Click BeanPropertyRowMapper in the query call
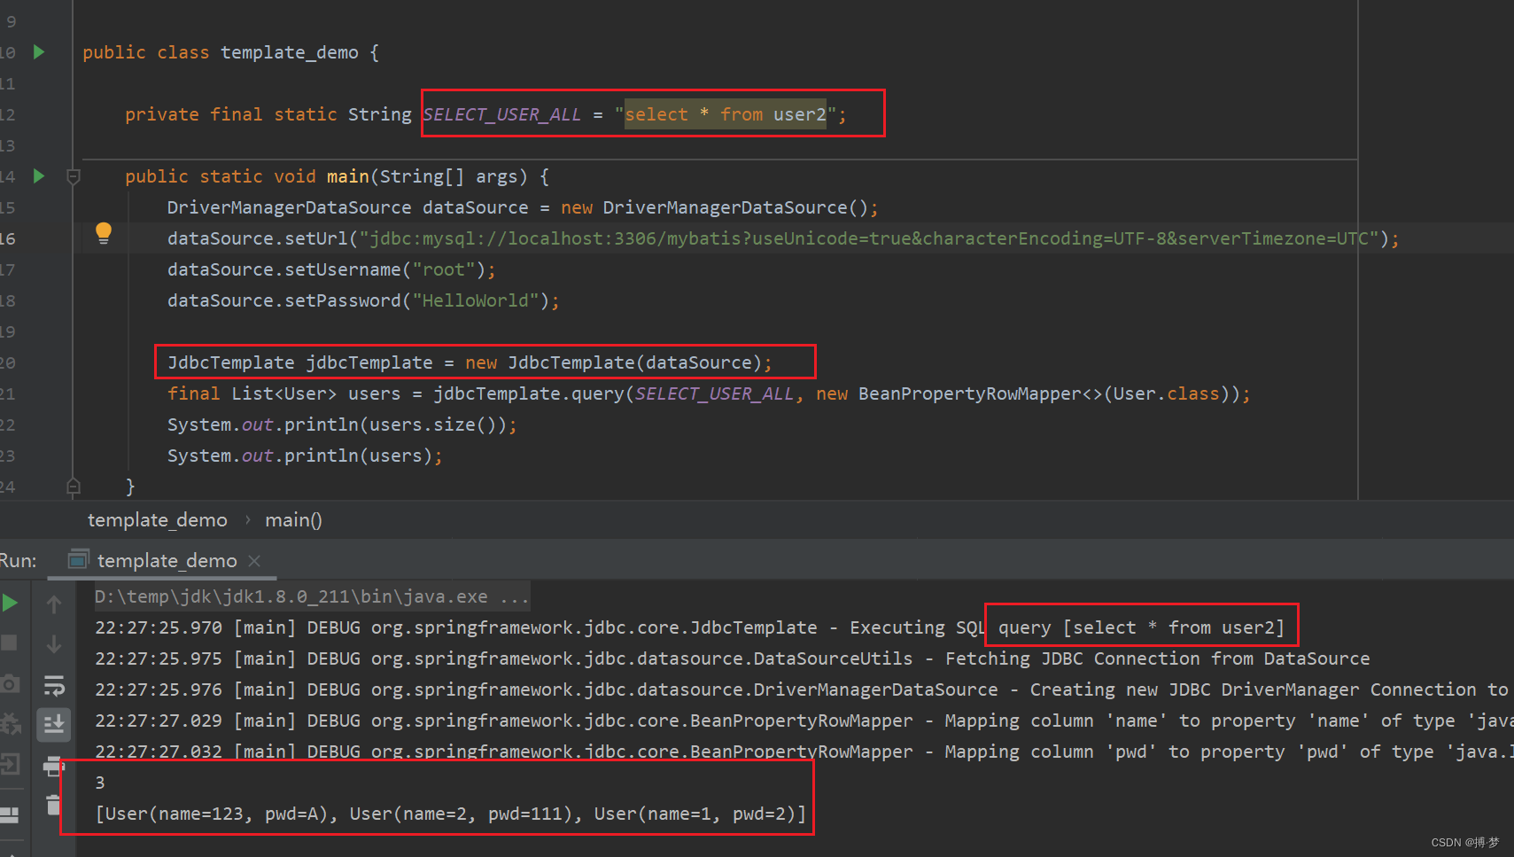Screen dimensions: 1514x857 click(x=970, y=393)
